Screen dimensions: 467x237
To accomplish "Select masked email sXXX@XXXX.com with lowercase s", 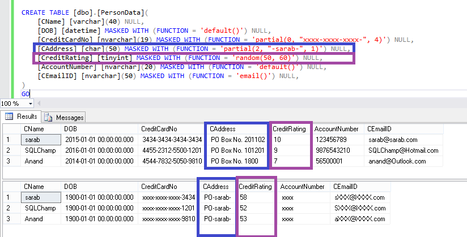I will 360,197.
